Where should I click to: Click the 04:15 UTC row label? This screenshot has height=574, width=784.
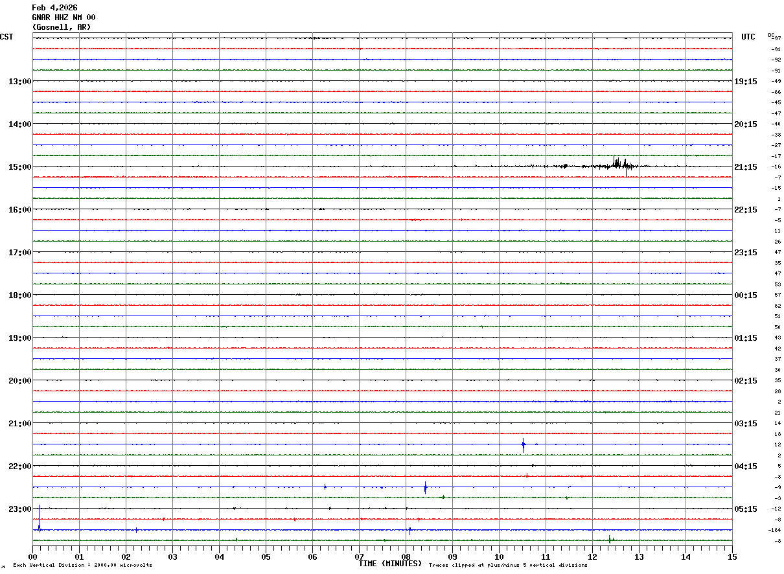pos(746,466)
